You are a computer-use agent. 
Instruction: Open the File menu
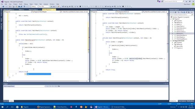coord(2,4)
